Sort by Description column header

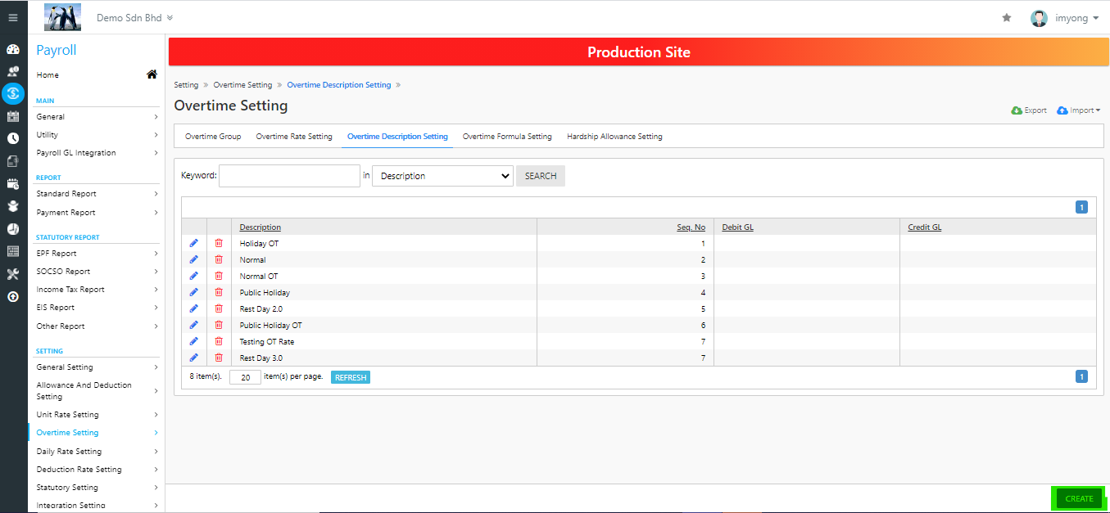[260, 227]
